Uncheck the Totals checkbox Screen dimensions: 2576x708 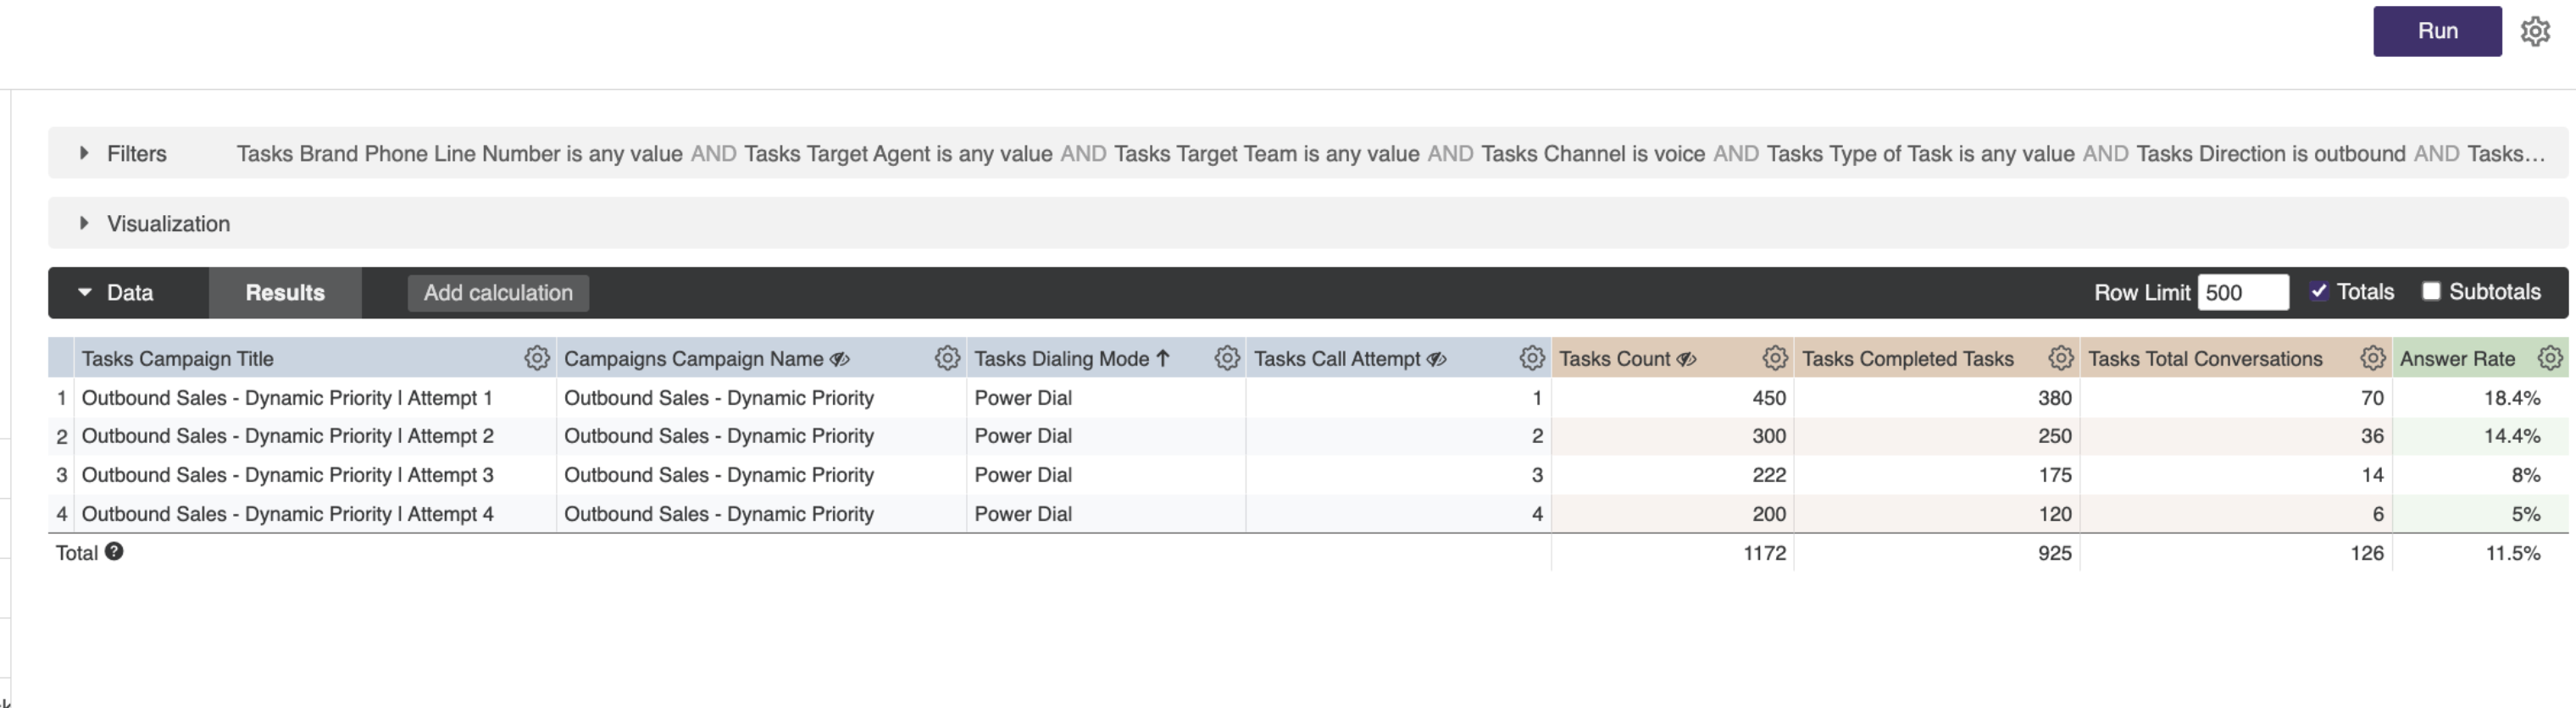2319,291
